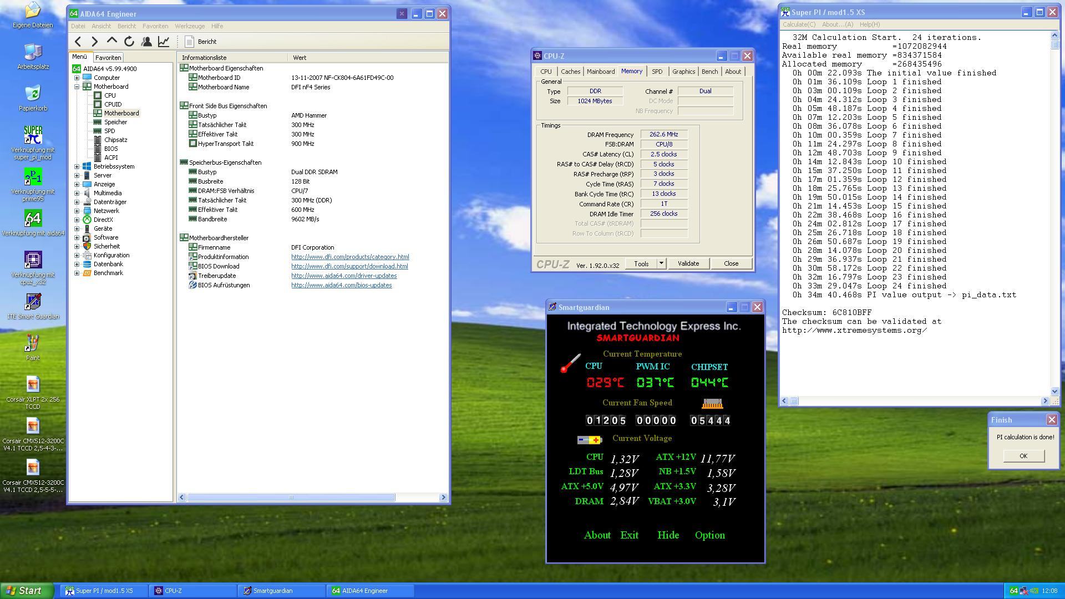Open Arbeitsplatz desktop icon
The width and height of the screenshot is (1065, 599).
point(33,56)
